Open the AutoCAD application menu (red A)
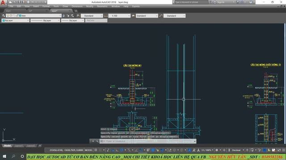Screen dimensions: 286x160 pyautogui.click(x=3, y=3)
